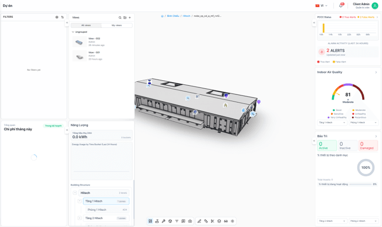Open the comment bubble tool in bottom toolbar
The height and width of the screenshot is (227, 382).
183,221
